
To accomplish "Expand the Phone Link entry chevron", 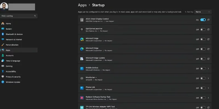I will point(209,88).
